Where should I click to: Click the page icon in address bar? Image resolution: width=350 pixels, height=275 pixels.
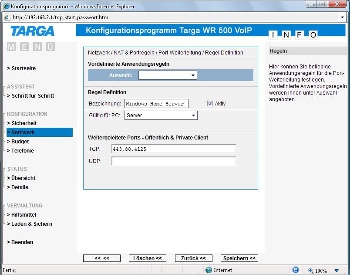7,17
